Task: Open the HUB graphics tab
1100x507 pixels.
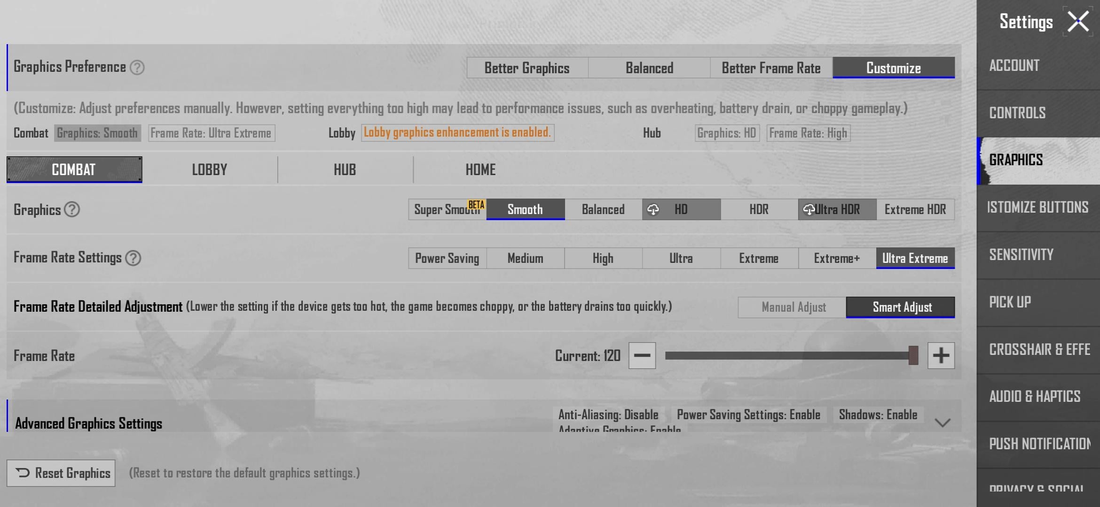Action: 345,169
